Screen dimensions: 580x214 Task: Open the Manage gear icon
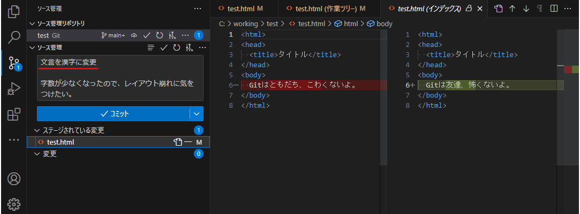tap(14, 204)
